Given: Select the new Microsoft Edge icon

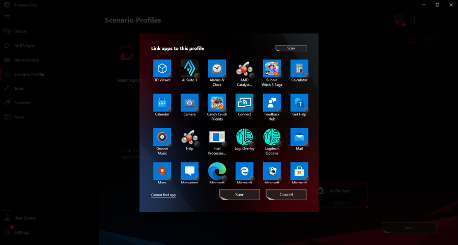Looking at the screenshot, I should [217, 171].
